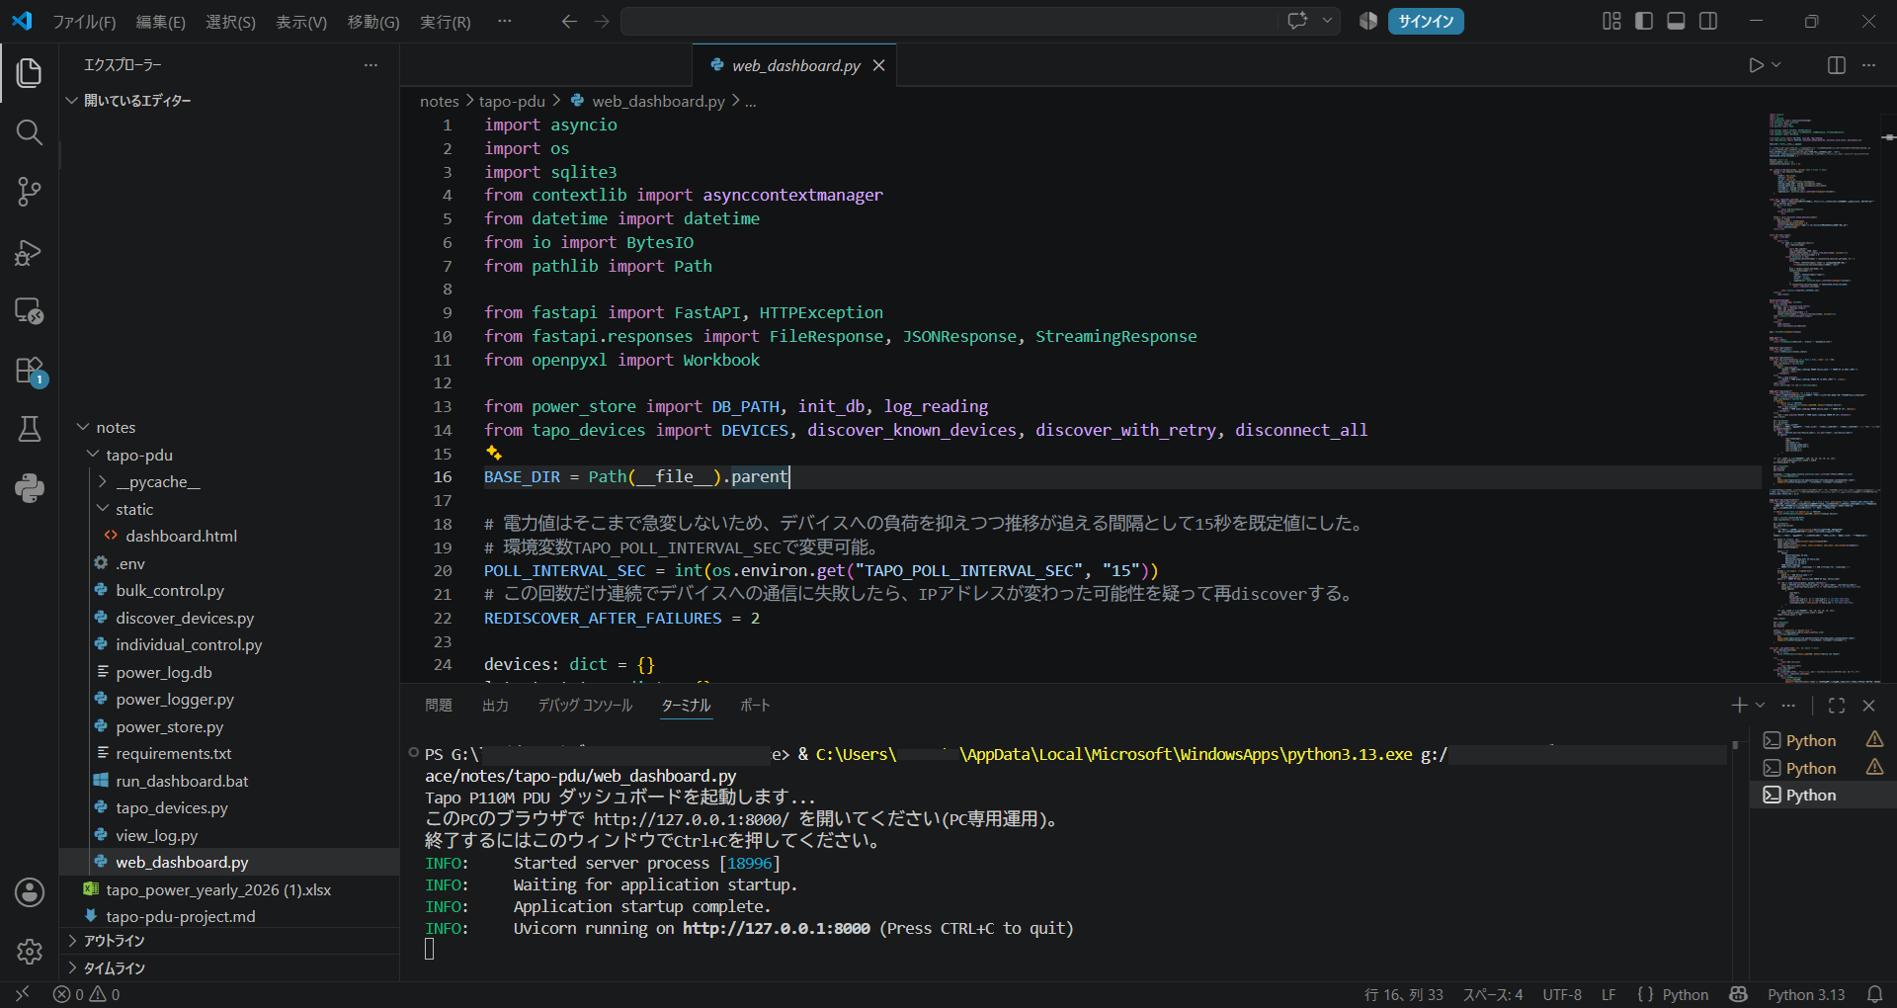The width and height of the screenshot is (1897, 1008).
Task: Click the command center search box
Action: [948, 21]
